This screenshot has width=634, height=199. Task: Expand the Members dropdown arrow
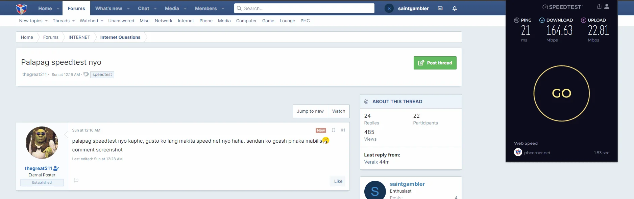223,9
